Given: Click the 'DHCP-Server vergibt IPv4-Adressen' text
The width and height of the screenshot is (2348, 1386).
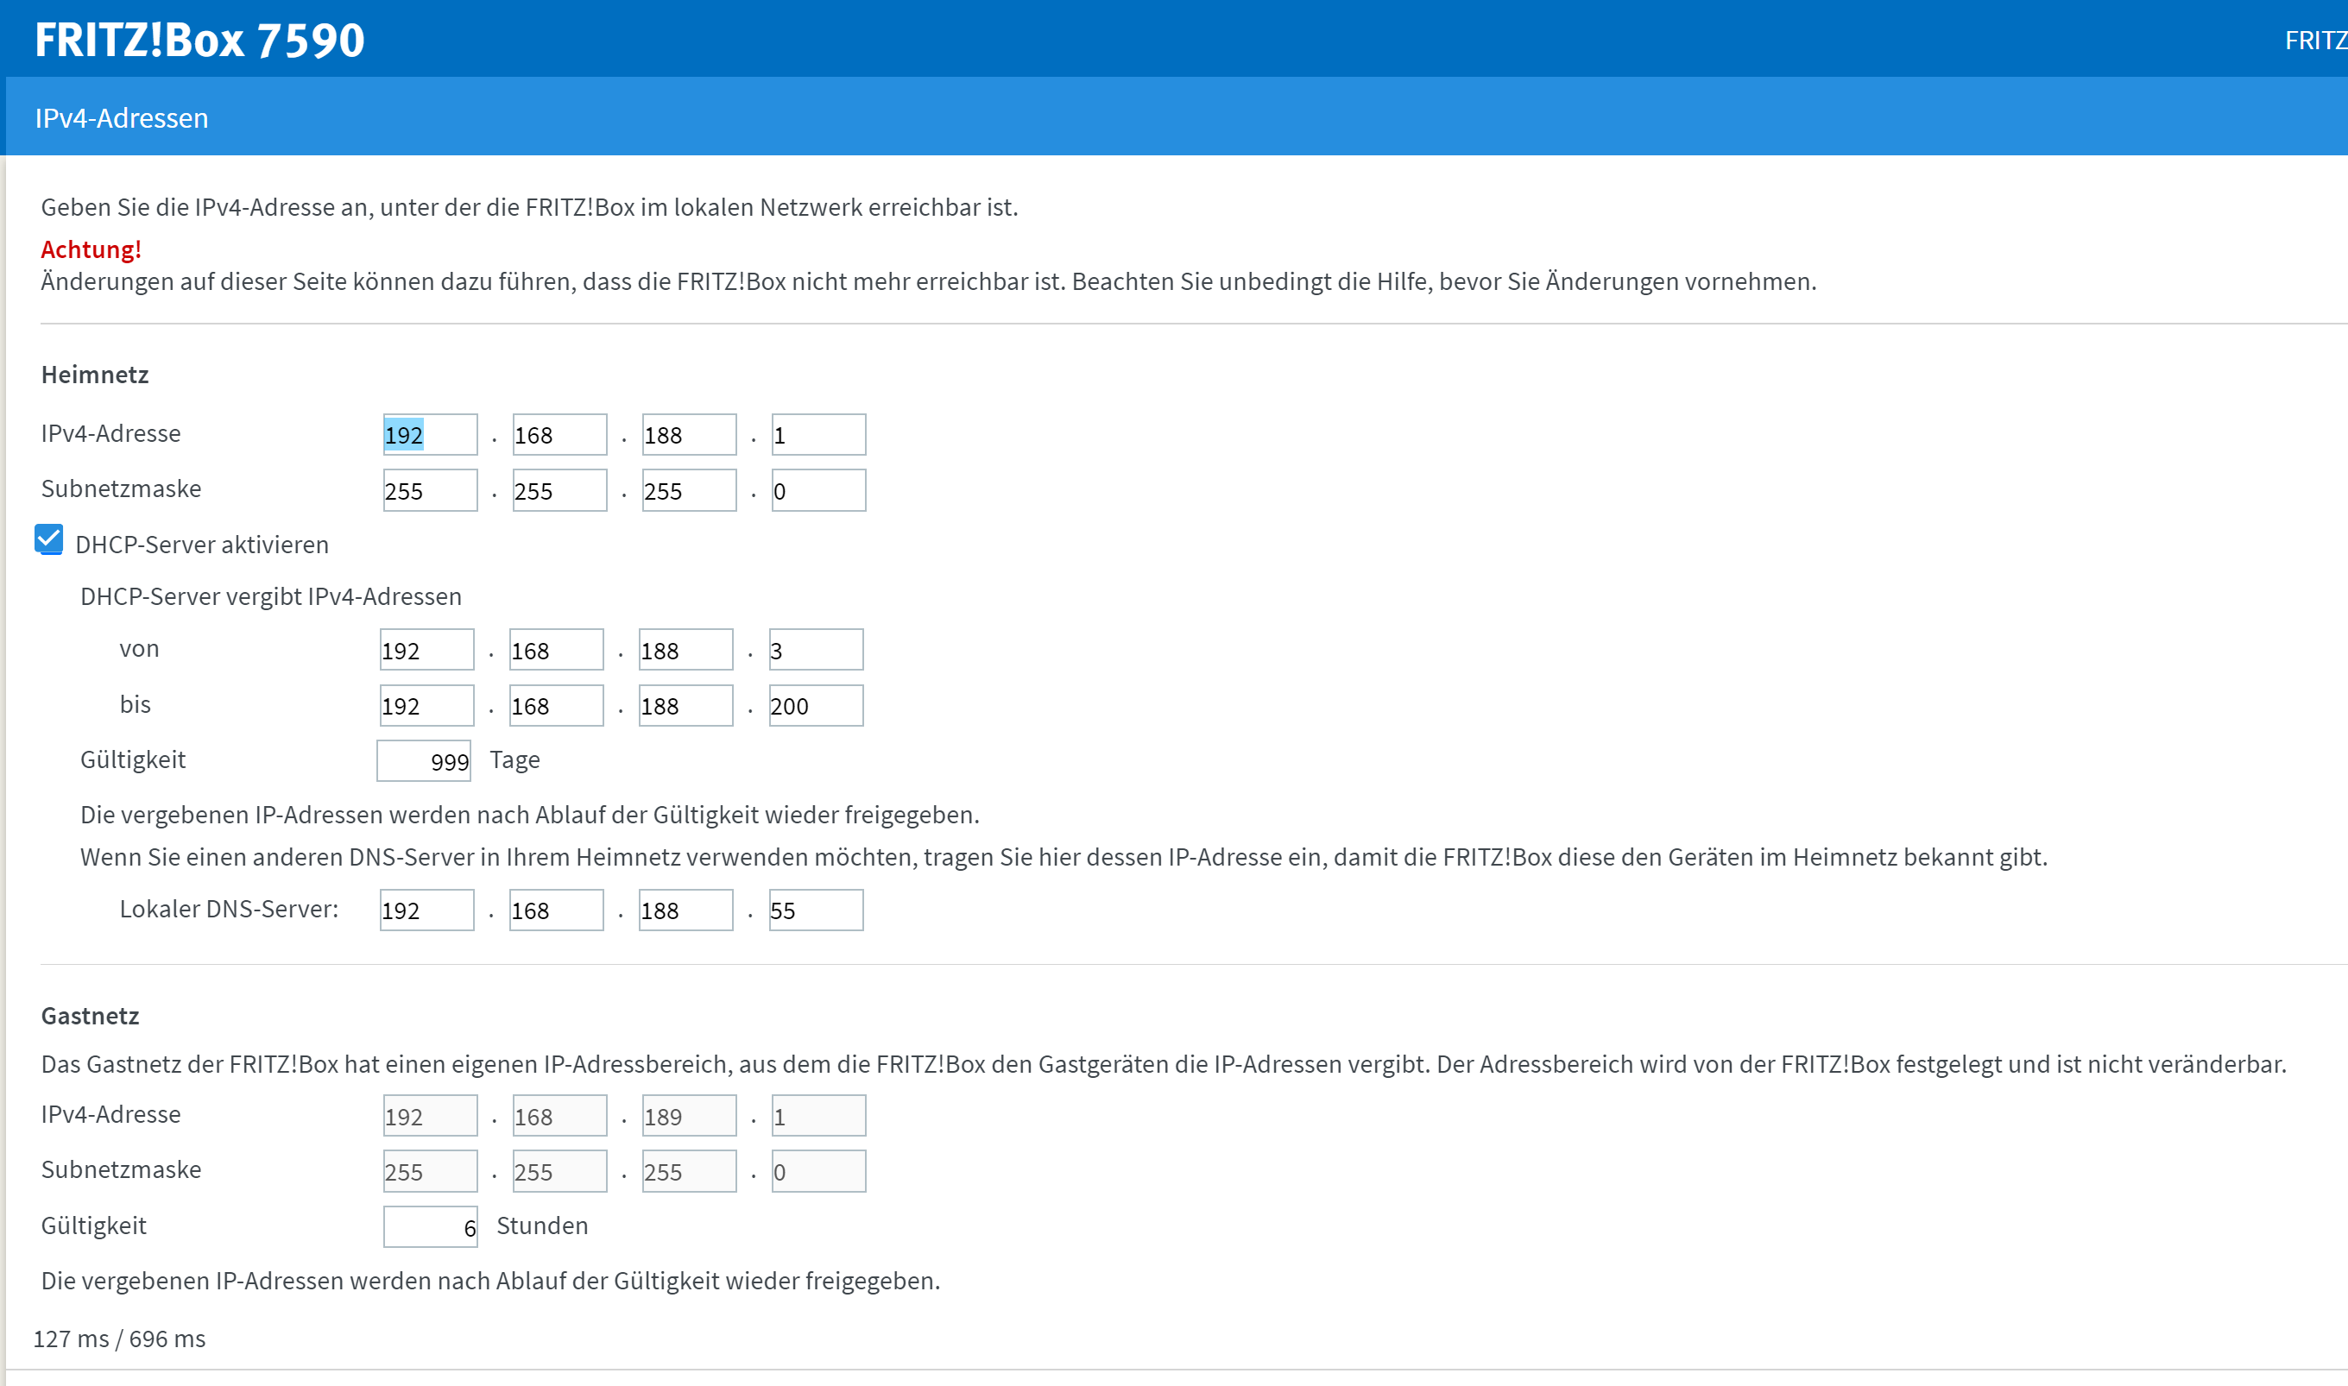Looking at the screenshot, I should pos(271,597).
